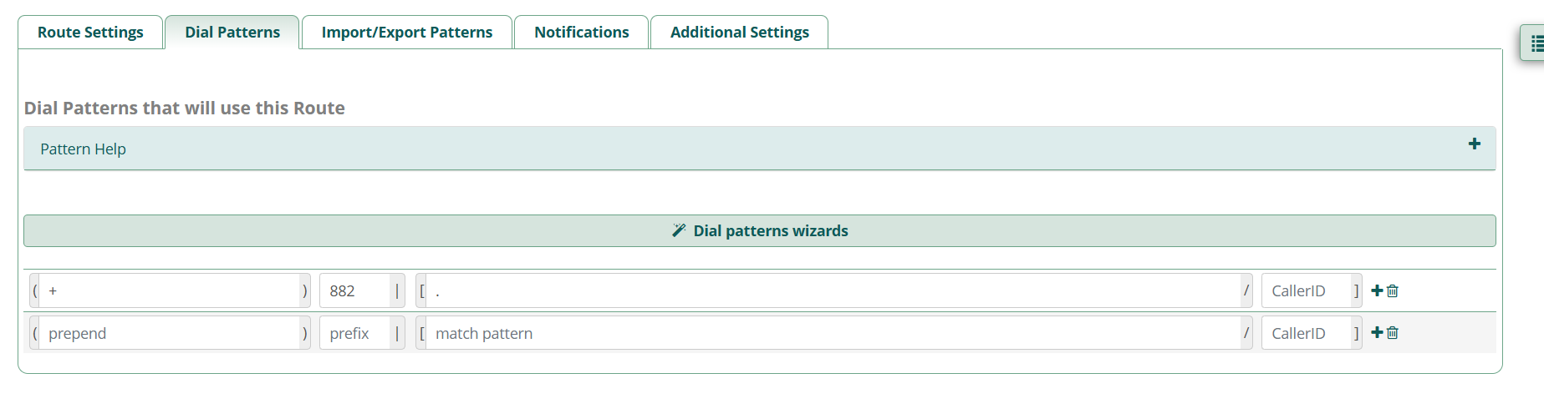The width and height of the screenshot is (1544, 419).
Task: Expand the Pattern Help section
Action: point(83,149)
